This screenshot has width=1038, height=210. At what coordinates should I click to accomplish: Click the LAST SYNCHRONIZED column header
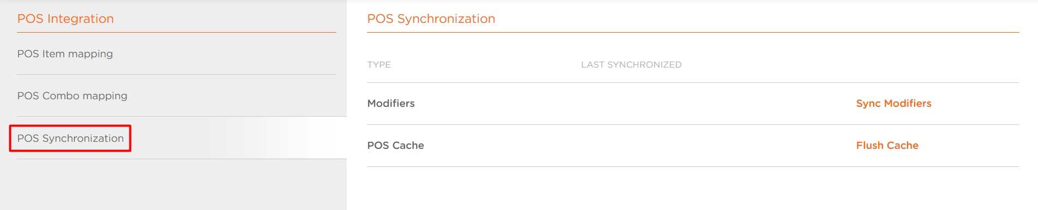click(x=631, y=64)
